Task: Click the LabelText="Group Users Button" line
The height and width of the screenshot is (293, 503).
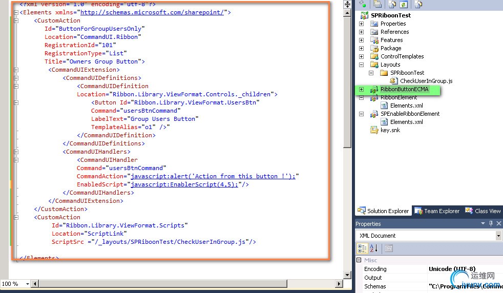Action: click(144, 119)
